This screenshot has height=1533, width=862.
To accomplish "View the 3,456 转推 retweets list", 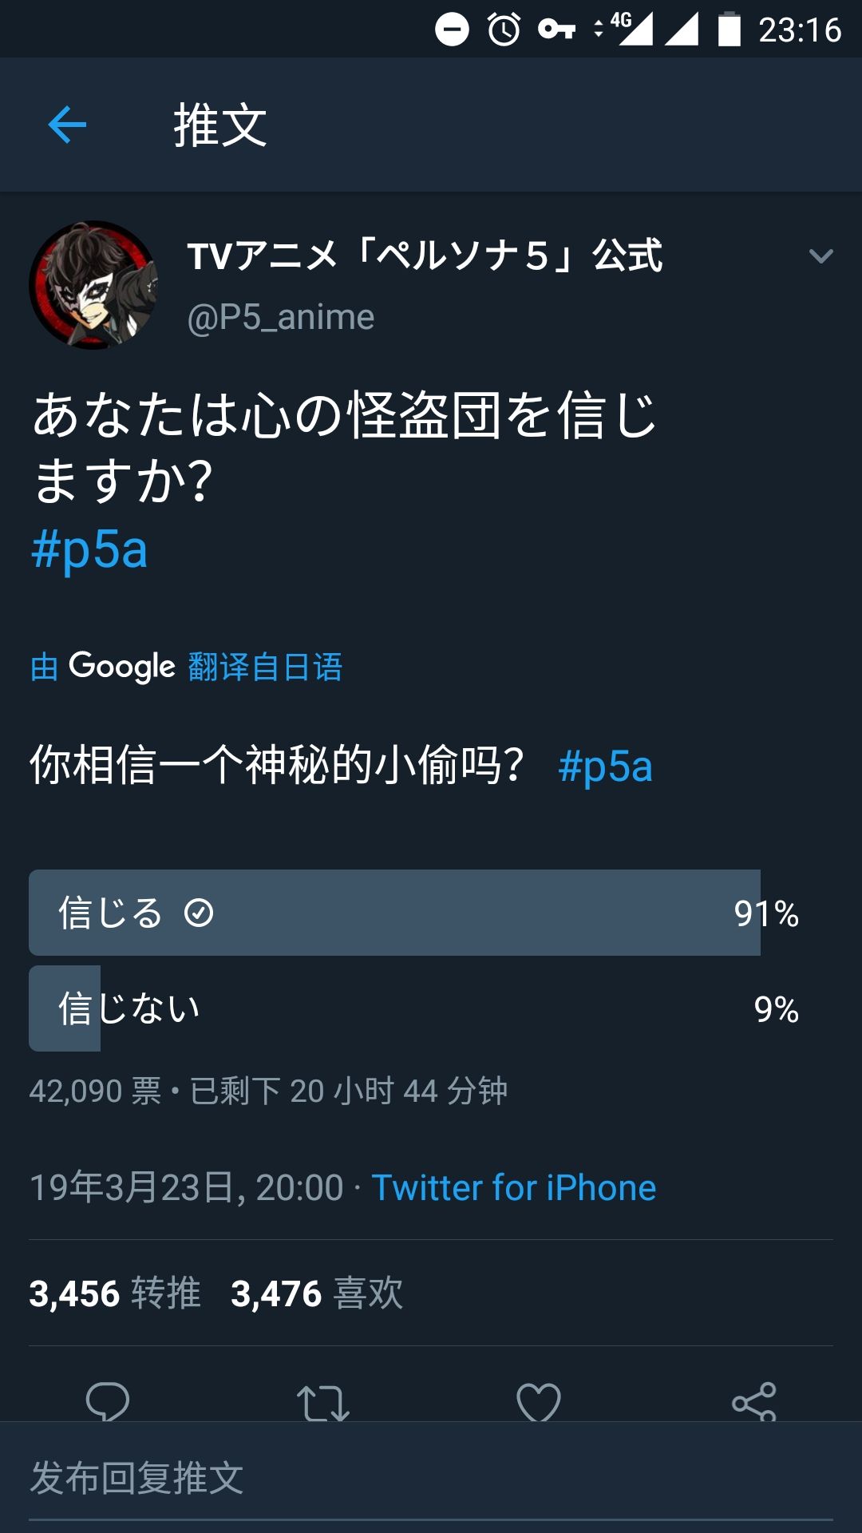I will click(x=115, y=1293).
